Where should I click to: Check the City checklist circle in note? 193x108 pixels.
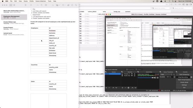click(x=31, y=9)
